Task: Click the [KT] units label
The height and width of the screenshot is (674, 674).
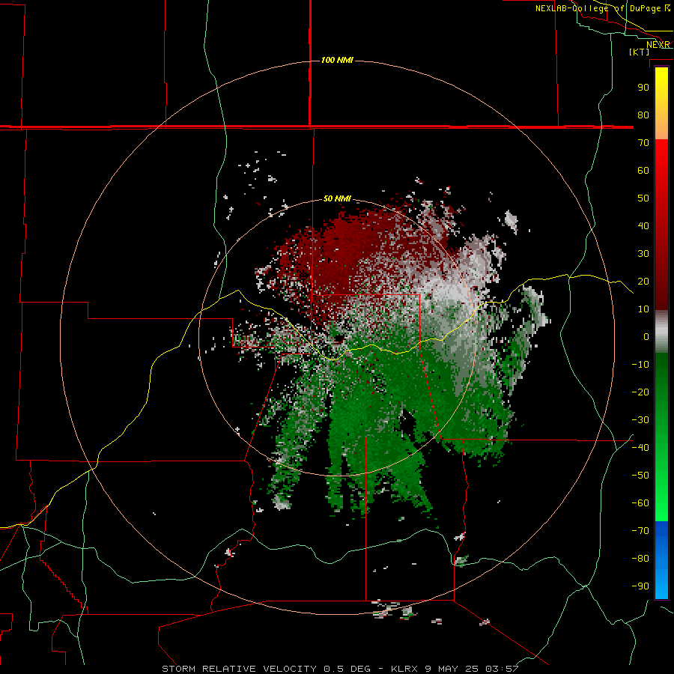Action: click(x=640, y=52)
